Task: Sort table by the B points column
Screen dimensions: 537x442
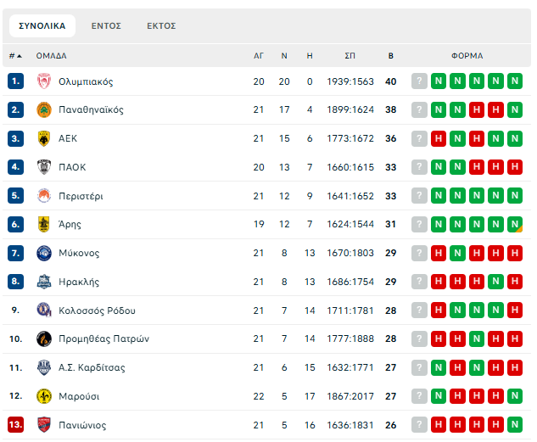Action: (391, 56)
